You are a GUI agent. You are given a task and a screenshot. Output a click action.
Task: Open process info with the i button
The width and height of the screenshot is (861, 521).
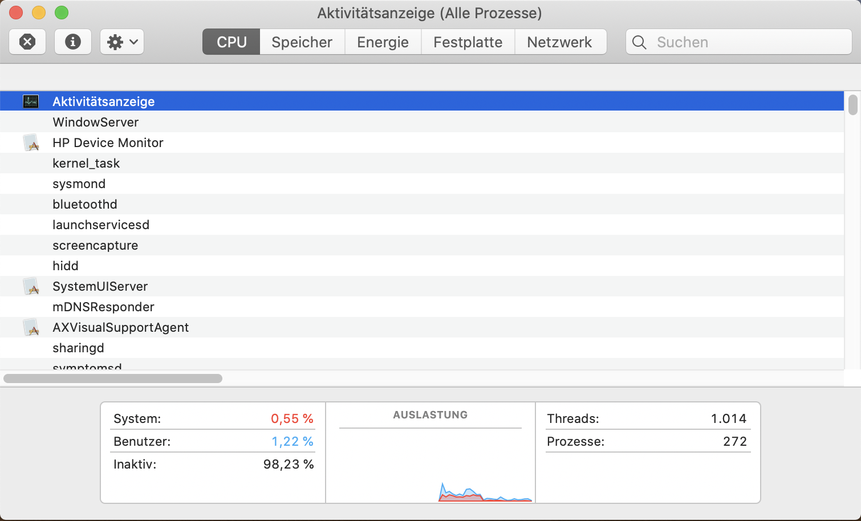pos(73,42)
